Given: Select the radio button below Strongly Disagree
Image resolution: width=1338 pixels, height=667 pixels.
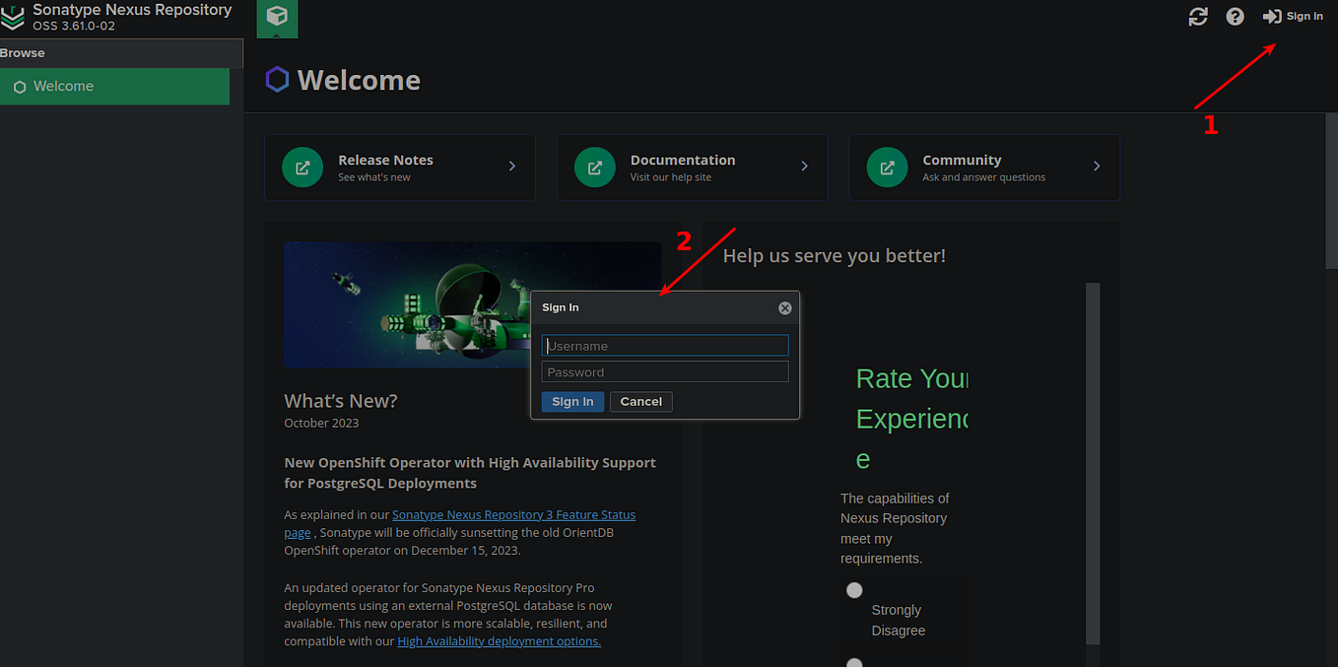Looking at the screenshot, I should tap(853, 661).
